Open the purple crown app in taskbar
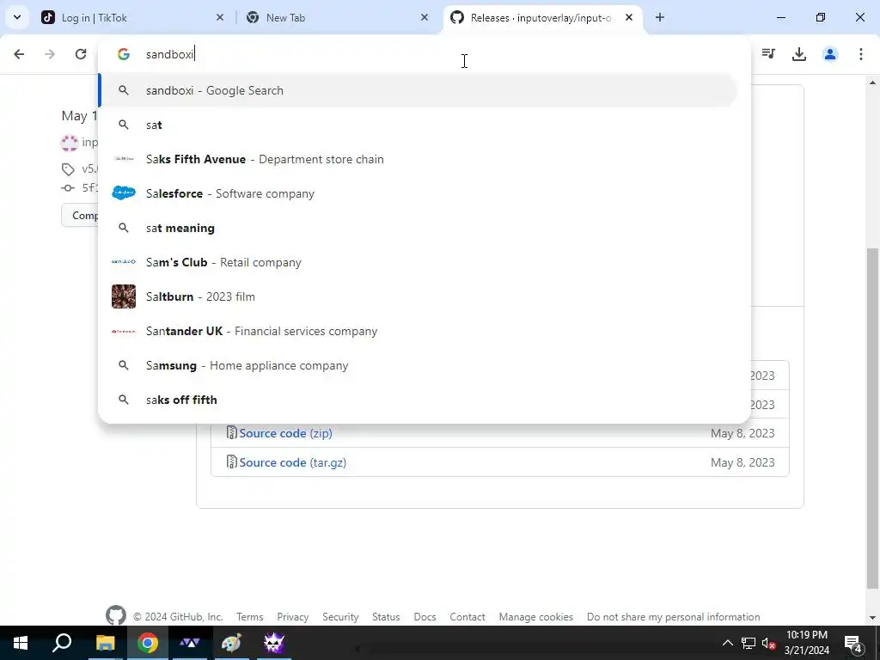 coord(274,643)
